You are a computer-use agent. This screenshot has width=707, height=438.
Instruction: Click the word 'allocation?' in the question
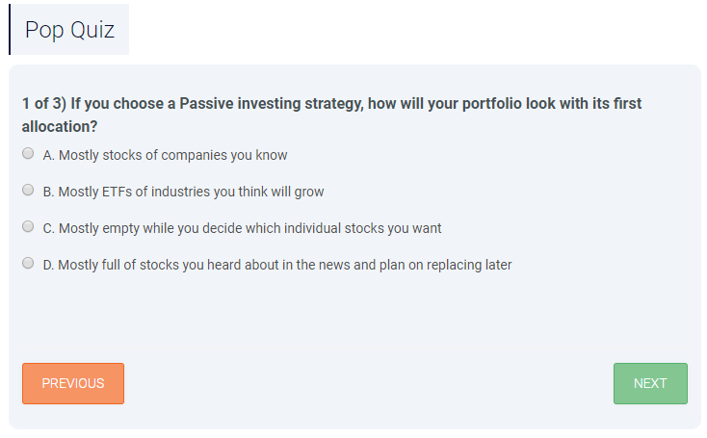pos(60,127)
